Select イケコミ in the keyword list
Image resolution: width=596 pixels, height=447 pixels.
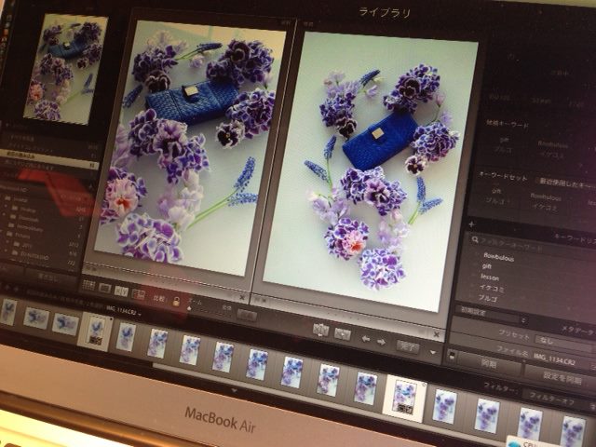pos(492,288)
